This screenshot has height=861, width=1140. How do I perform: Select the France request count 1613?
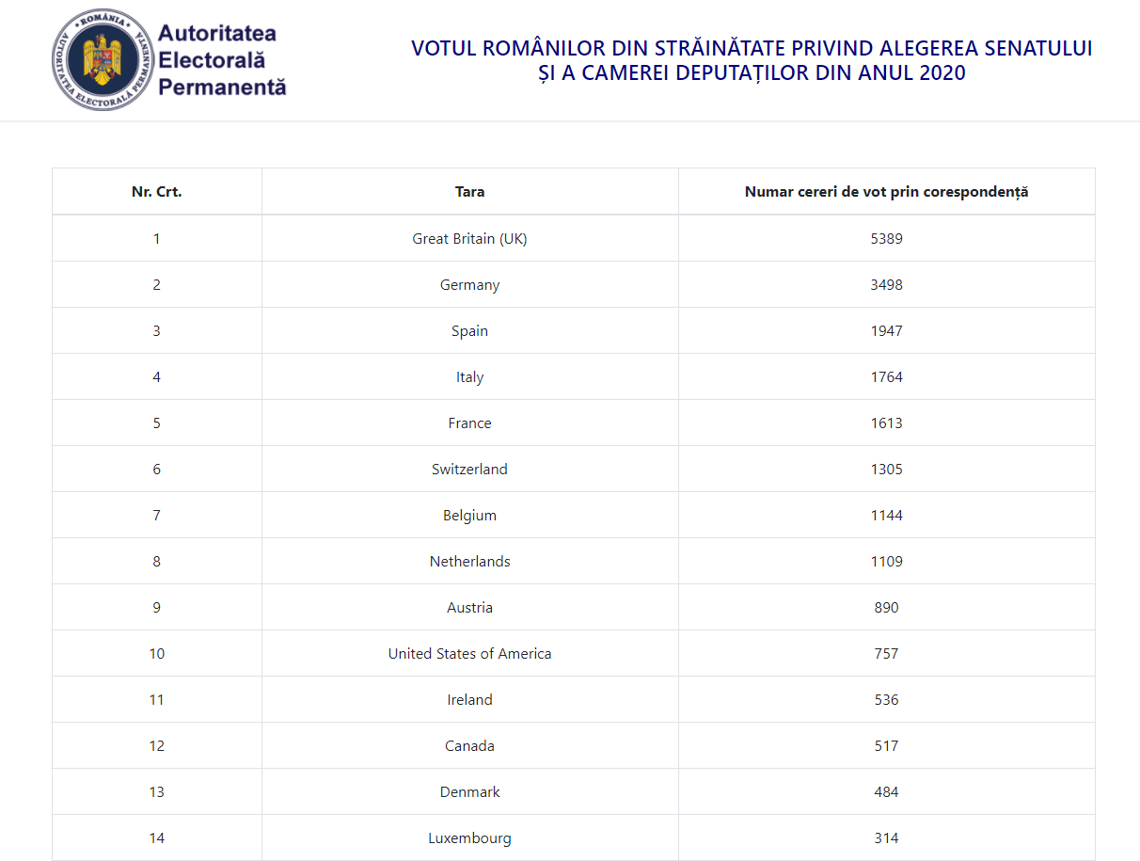pyautogui.click(x=886, y=423)
